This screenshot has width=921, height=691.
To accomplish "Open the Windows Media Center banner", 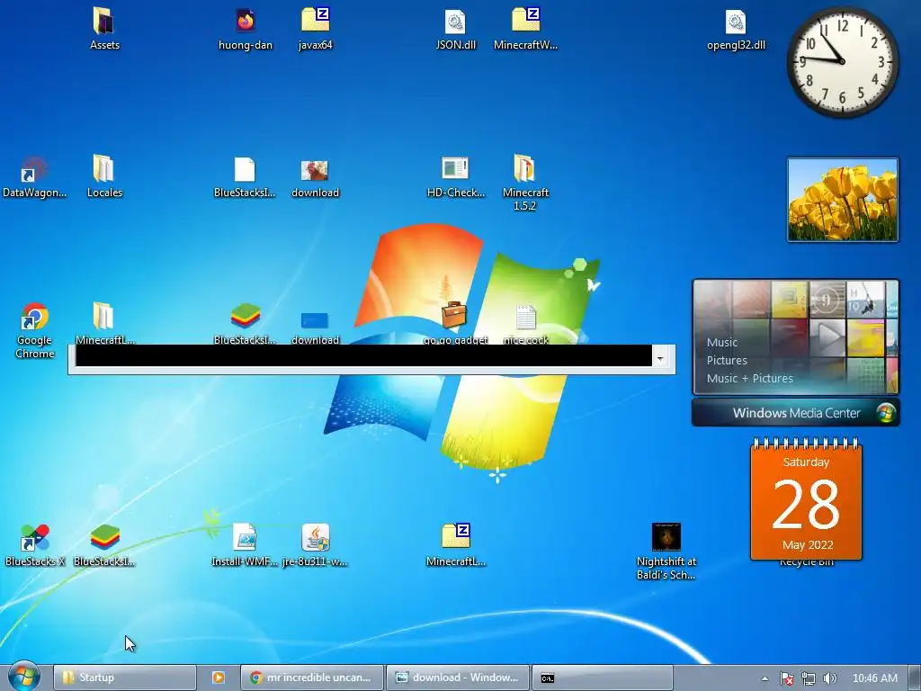I will [796, 412].
